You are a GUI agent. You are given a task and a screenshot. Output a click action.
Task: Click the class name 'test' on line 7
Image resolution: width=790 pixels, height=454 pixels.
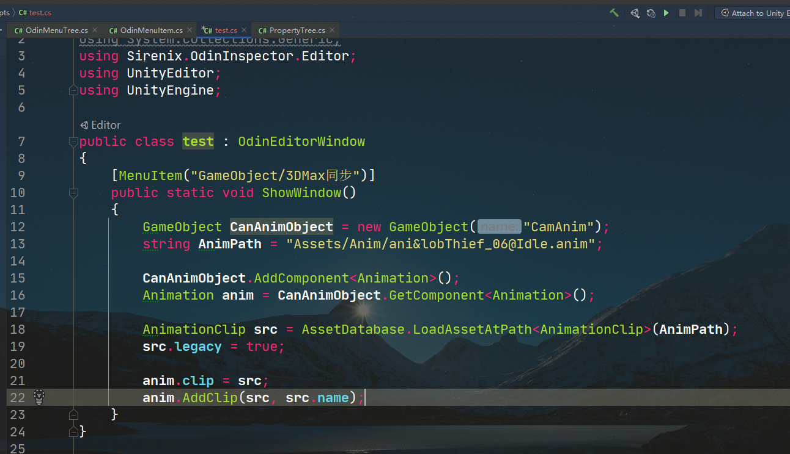(x=198, y=142)
